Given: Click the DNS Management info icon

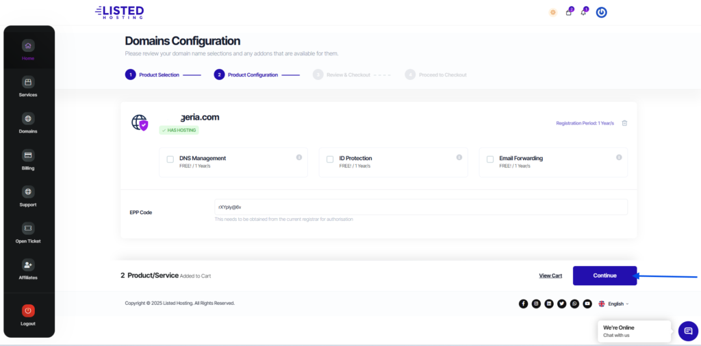Looking at the screenshot, I should [299, 157].
